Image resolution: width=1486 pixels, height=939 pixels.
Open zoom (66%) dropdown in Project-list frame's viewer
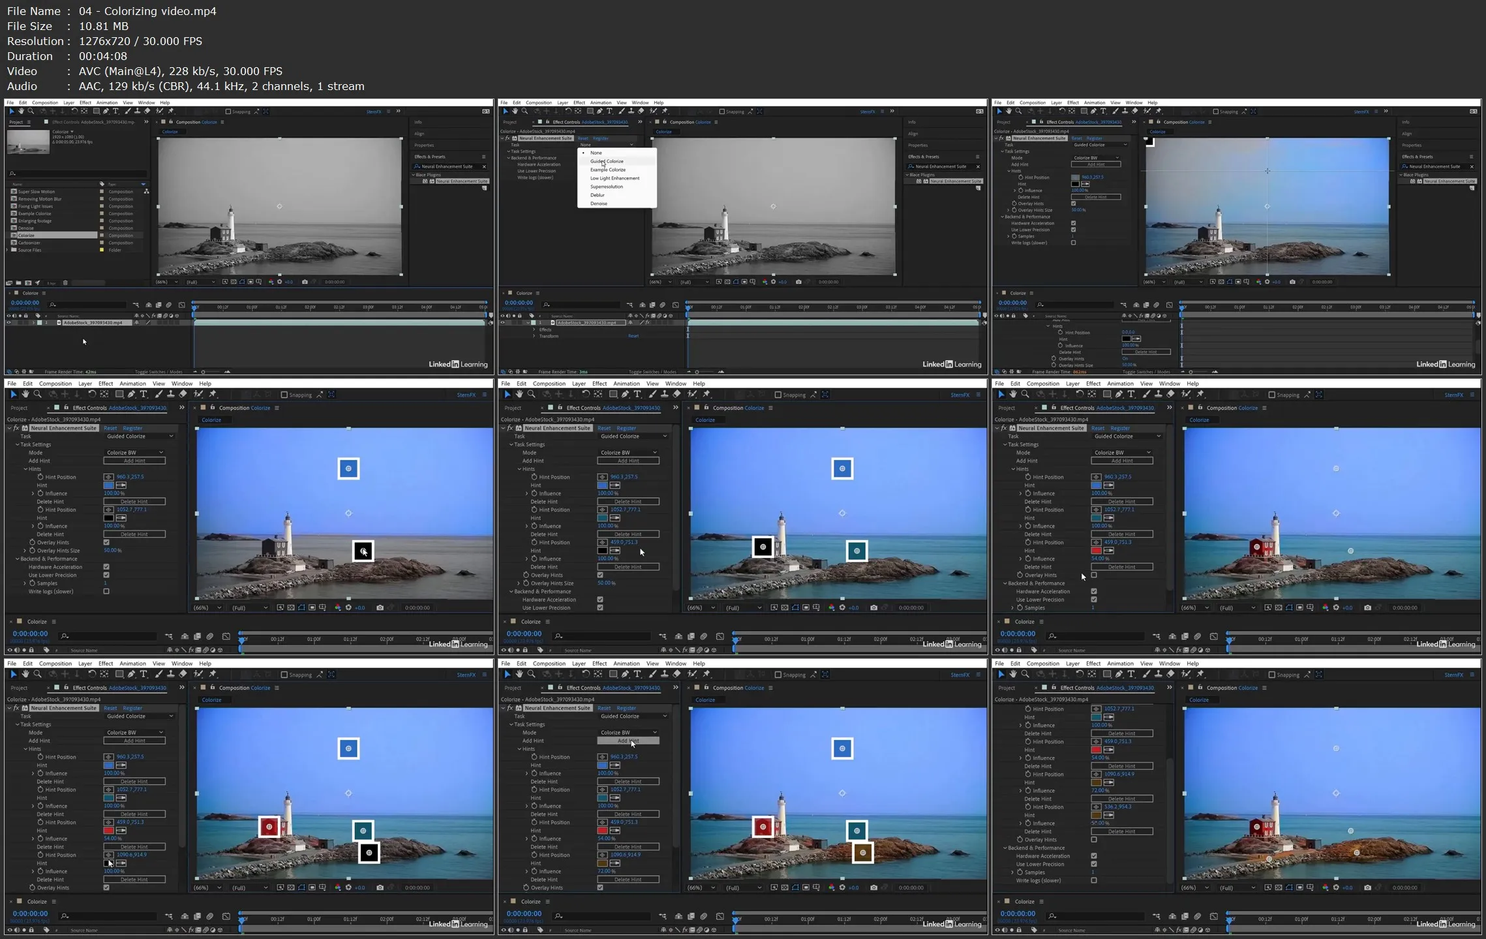(167, 282)
